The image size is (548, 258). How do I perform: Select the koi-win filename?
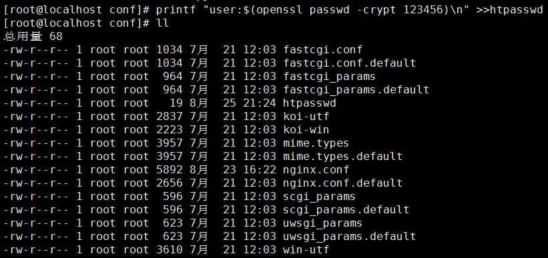tap(306, 129)
